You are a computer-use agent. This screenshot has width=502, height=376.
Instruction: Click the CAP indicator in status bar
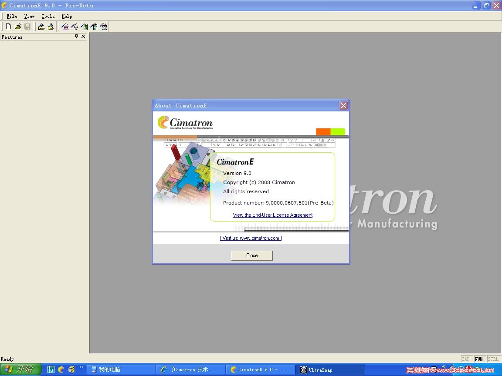click(x=465, y=359)
